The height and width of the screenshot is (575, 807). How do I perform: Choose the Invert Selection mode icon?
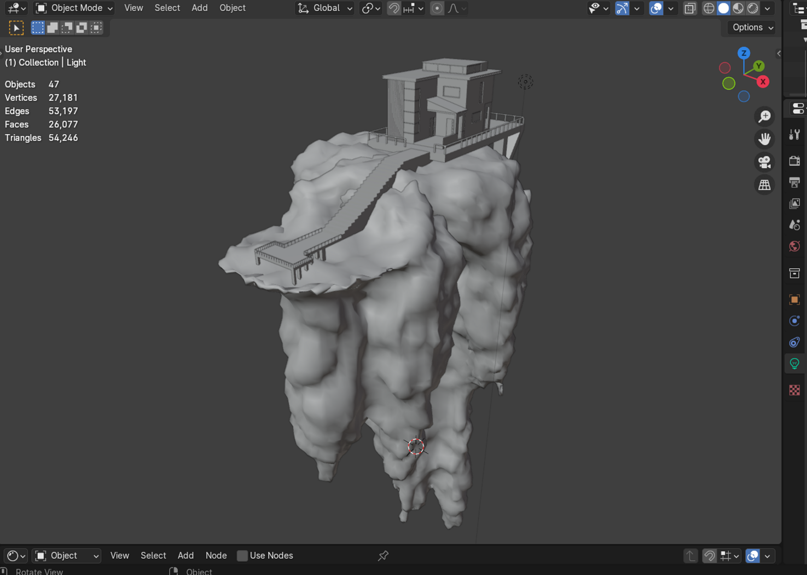click(x=82, y=27)
